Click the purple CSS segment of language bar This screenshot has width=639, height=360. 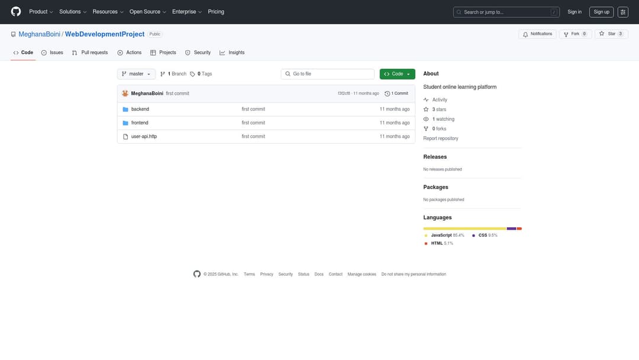tap(511, 229)
